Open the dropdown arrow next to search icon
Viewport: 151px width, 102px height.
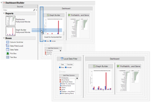(x=37, y=10)
